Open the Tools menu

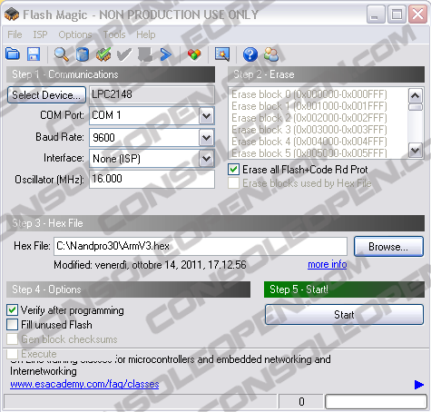pos(114,34)
